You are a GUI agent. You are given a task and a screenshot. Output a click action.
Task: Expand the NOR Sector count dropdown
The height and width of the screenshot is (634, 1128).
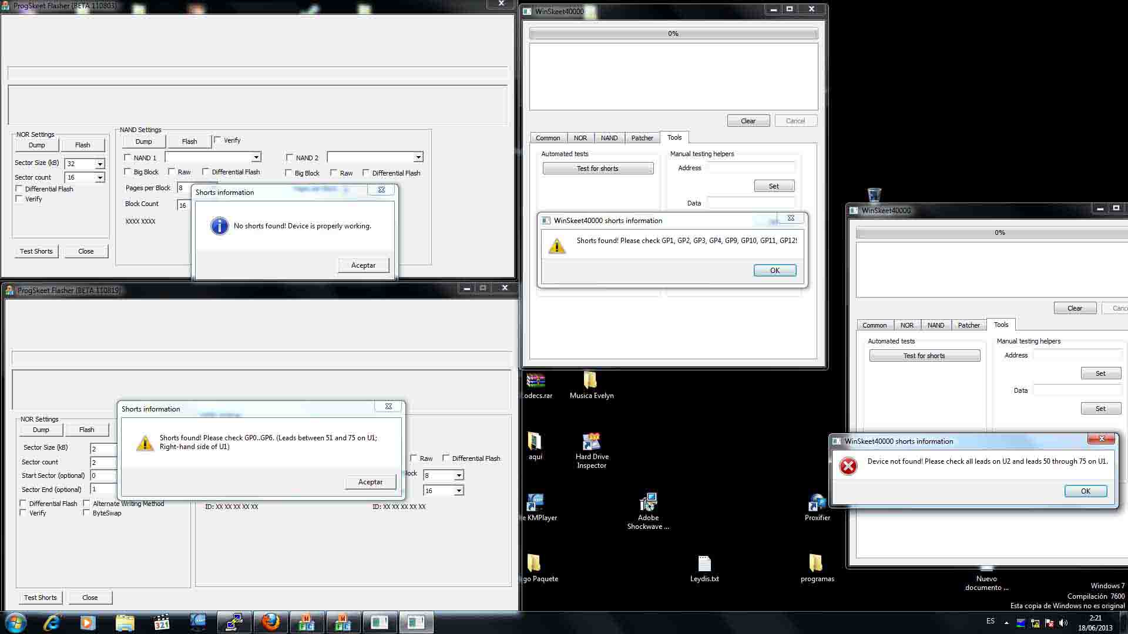[100, 177]
